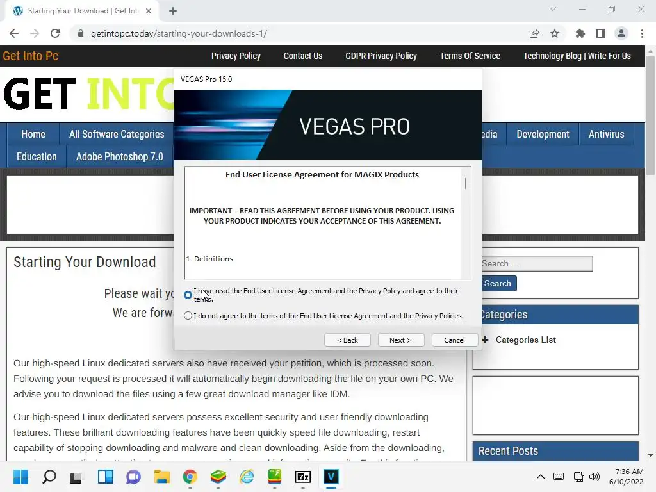Open BlueStacks icon on taskbar
656x492 pixels.
click(x=218, y=477)
